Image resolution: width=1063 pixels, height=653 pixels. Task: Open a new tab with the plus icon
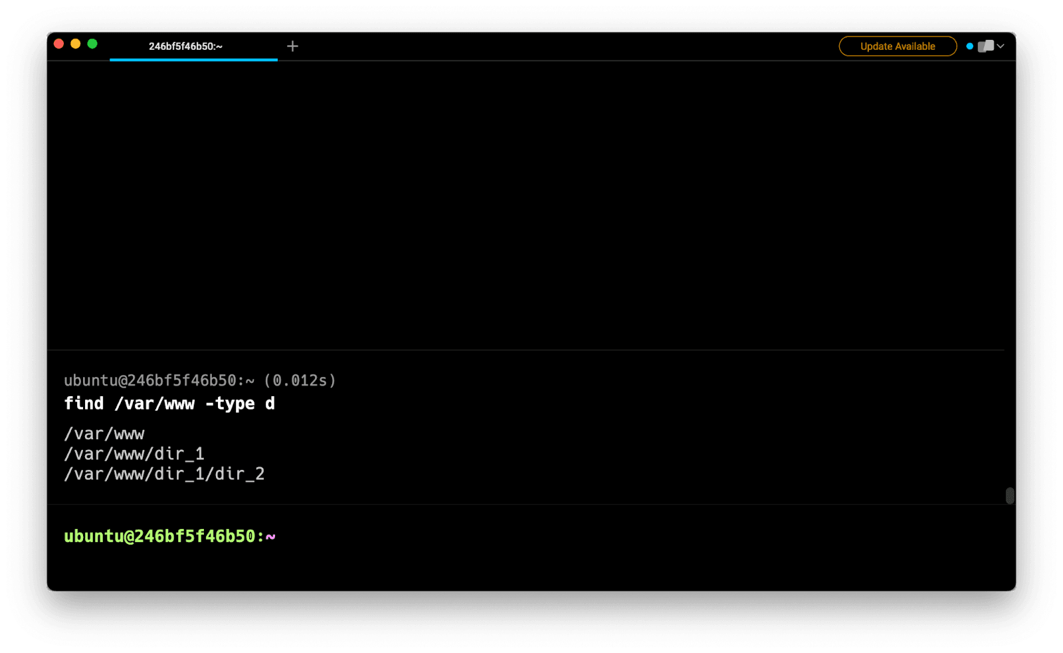pyautogui.click(x=292, y=46)
